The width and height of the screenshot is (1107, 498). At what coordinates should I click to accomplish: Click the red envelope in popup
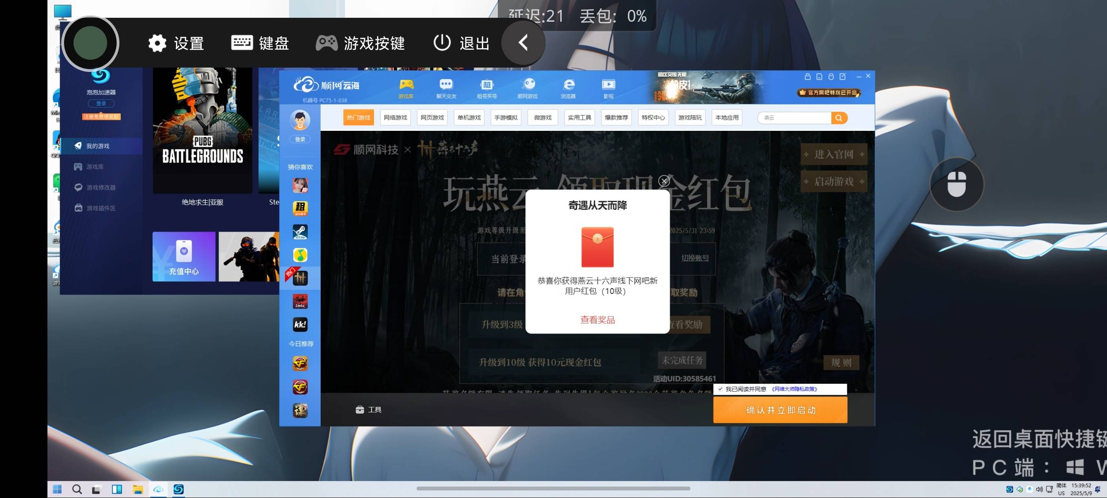click(x=597, y=247)
